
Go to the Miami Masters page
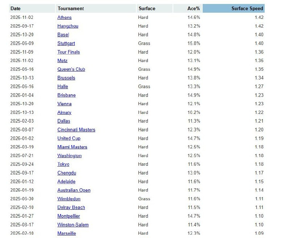tap(72, 147)
